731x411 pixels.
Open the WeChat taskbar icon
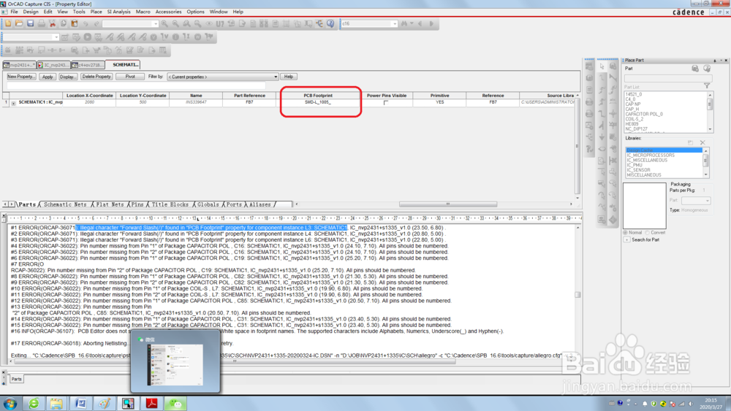175,403
